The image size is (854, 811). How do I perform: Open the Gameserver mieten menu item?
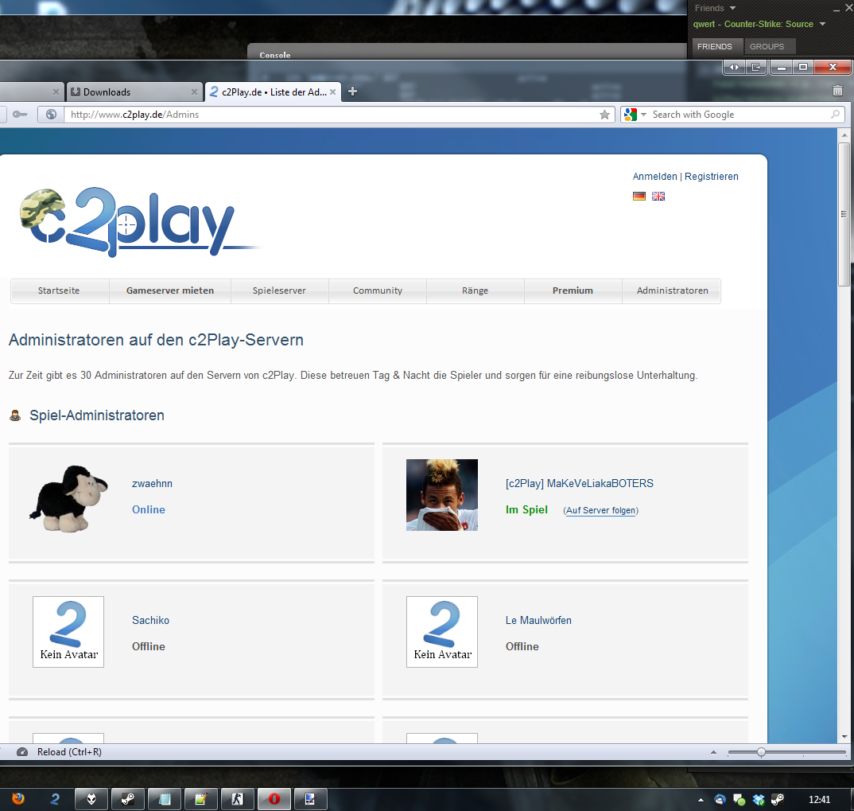[x=170, y=290]
